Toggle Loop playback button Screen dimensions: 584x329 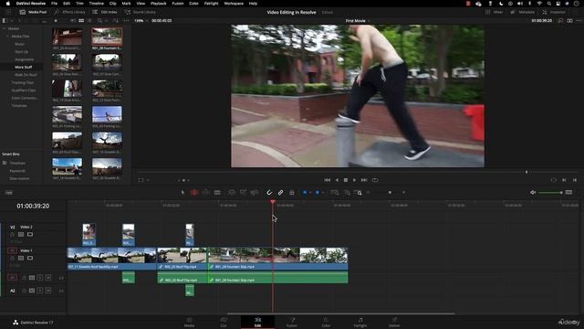pyautogui.click(x=375, y=180)
